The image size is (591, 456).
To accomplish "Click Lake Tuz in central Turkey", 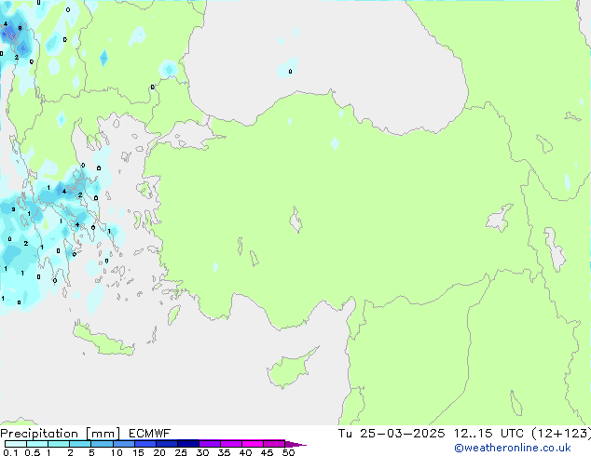I will click(x=295, y=221).
